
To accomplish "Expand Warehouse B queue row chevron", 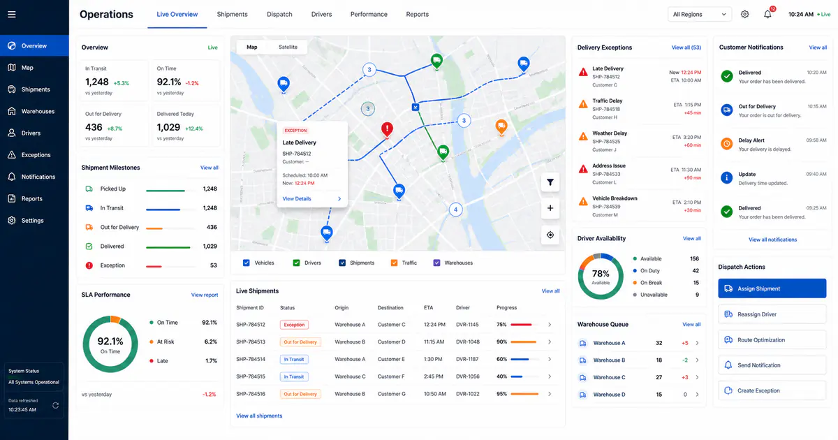I will tap(698, 360).
